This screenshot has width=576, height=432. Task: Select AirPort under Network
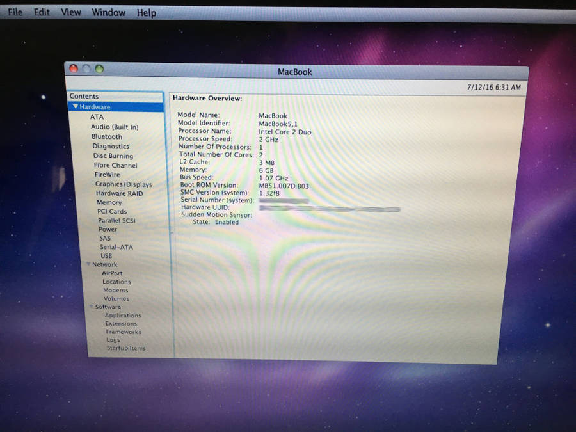coord(112,273)
